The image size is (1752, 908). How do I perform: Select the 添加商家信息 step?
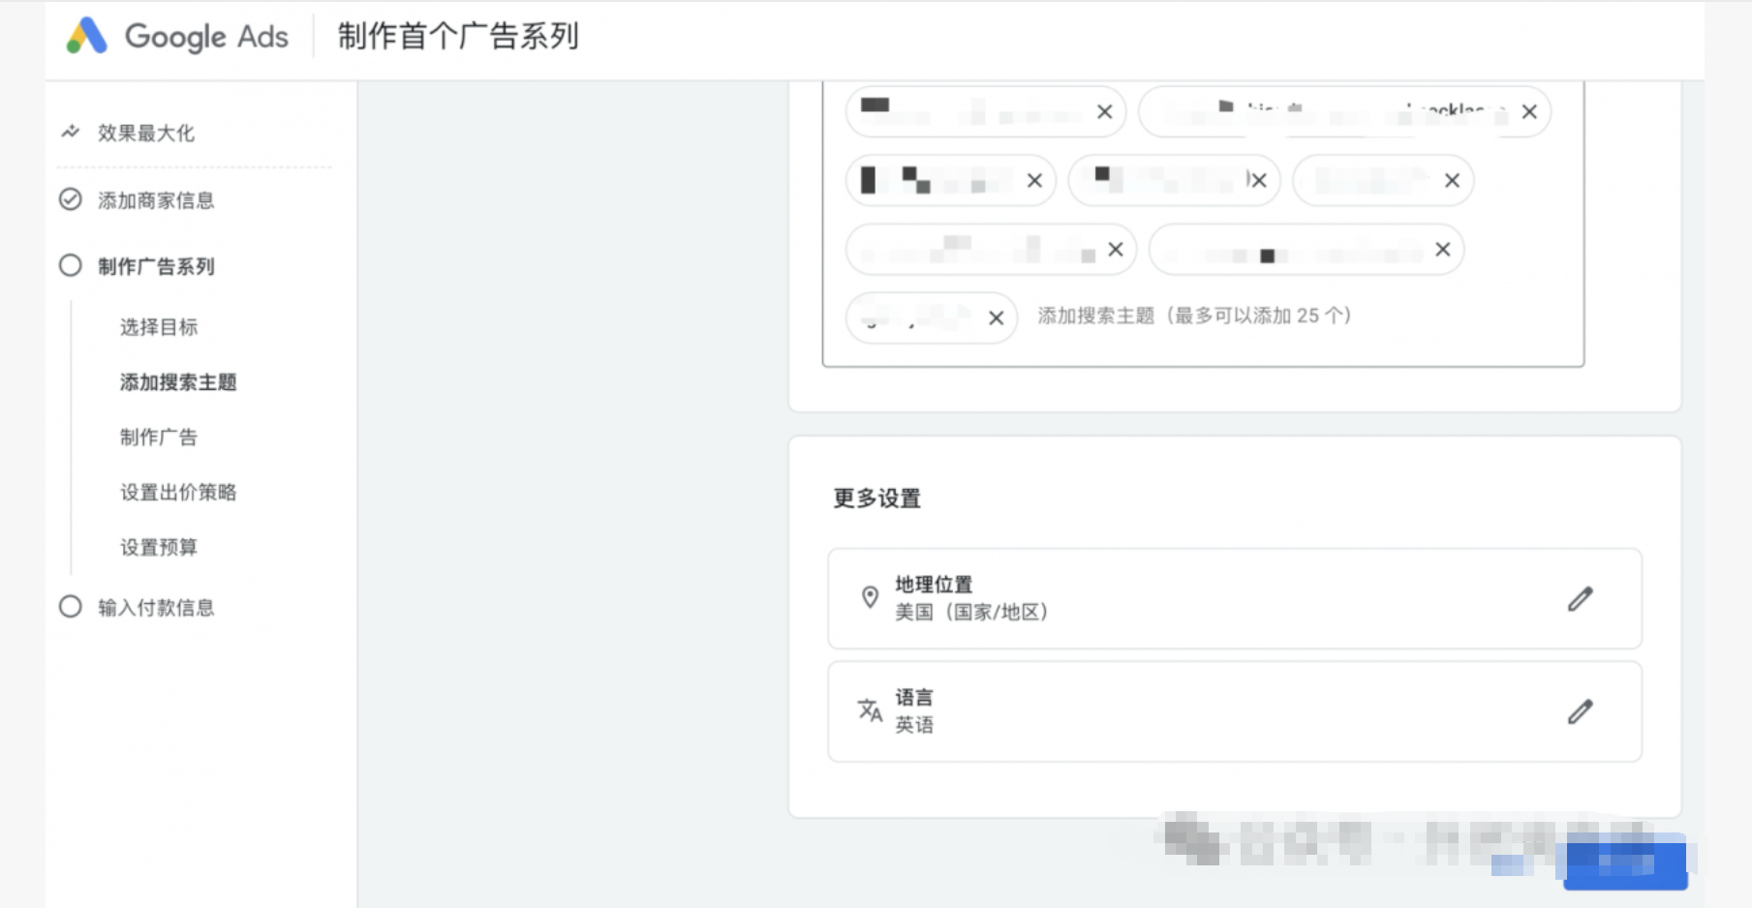point(156,200)
